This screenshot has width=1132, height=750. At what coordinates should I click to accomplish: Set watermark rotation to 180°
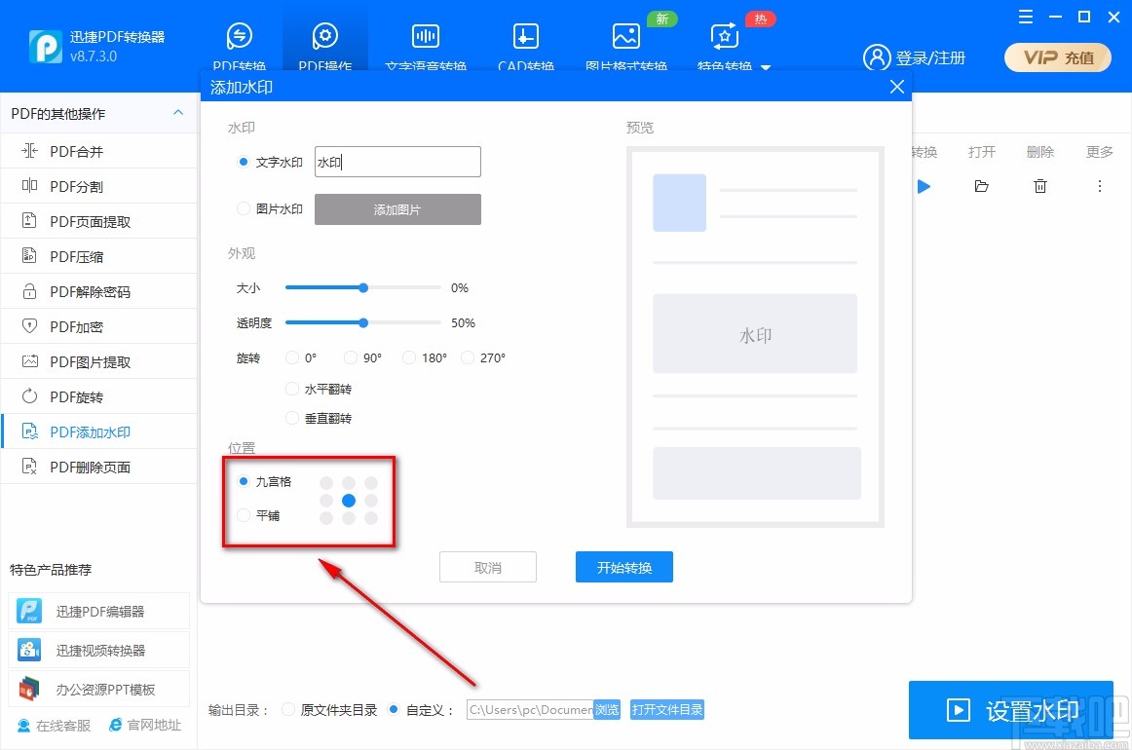click(408, 357)
